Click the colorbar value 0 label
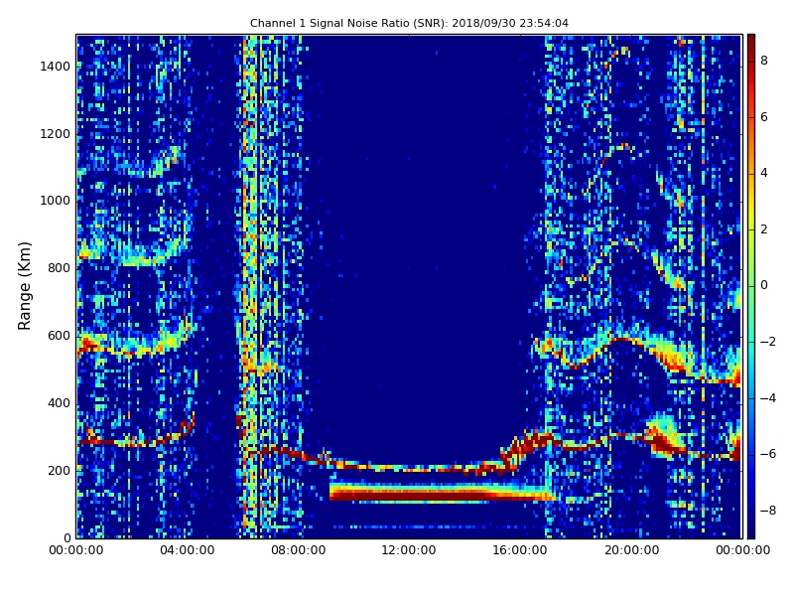 tap(763, 285)
